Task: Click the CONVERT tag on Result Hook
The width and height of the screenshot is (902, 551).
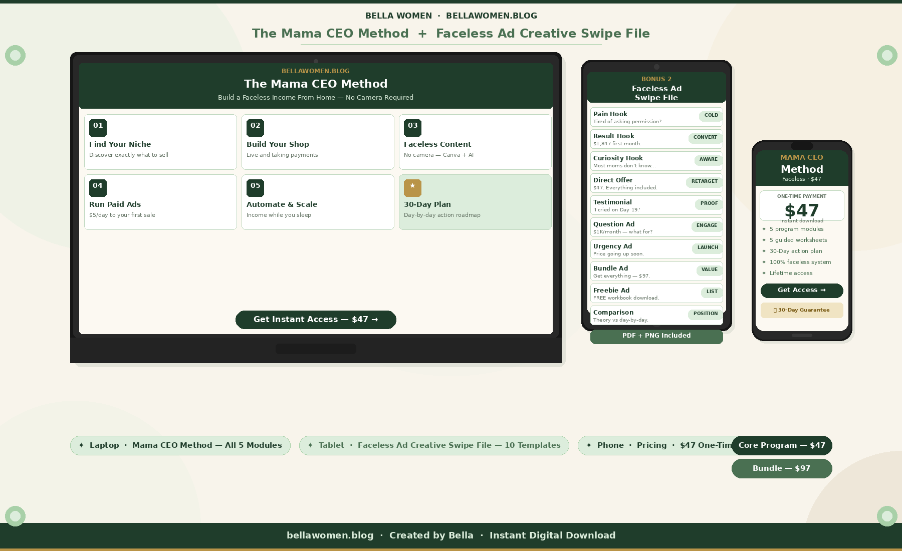Action: pyautogui.click(x=705, y=137)
